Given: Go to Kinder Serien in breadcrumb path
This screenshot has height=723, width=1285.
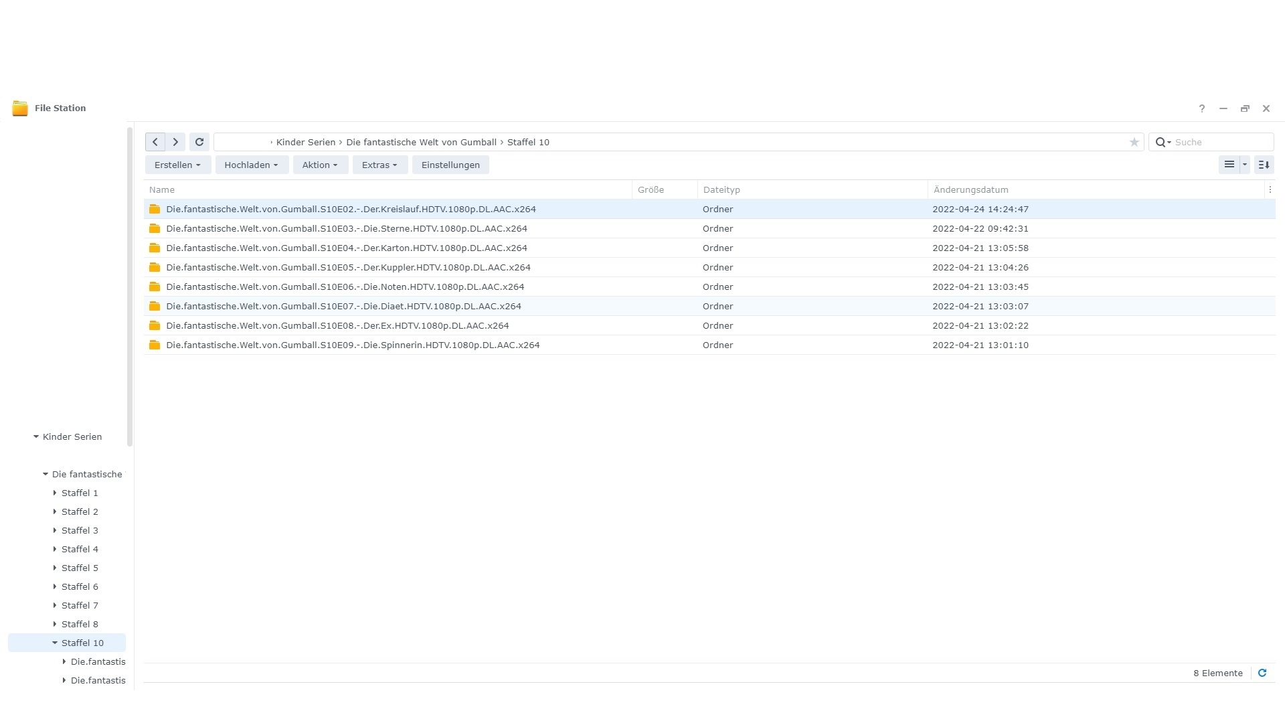Looking at the screenshot, I should (x=306, y=142).
